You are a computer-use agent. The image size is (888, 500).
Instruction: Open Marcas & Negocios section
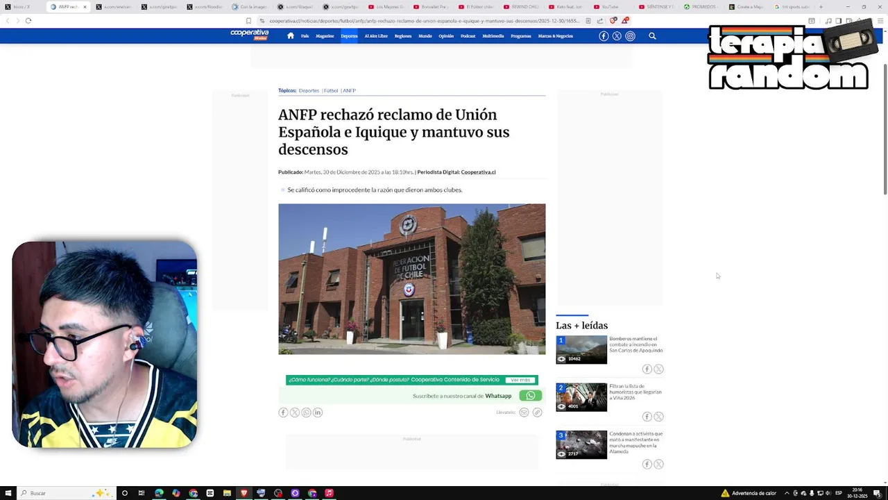pos(556,36)
